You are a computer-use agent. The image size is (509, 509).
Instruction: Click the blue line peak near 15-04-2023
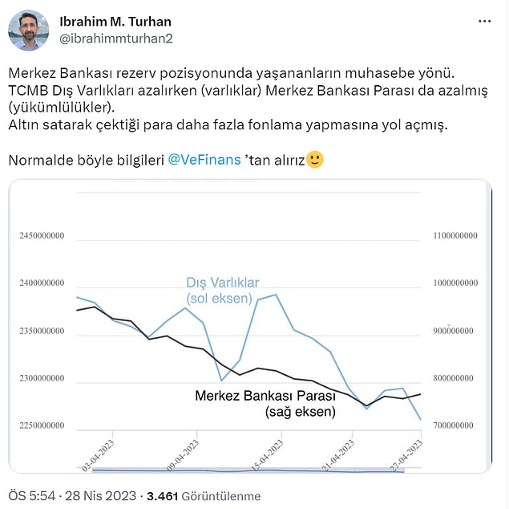[276, 295]
